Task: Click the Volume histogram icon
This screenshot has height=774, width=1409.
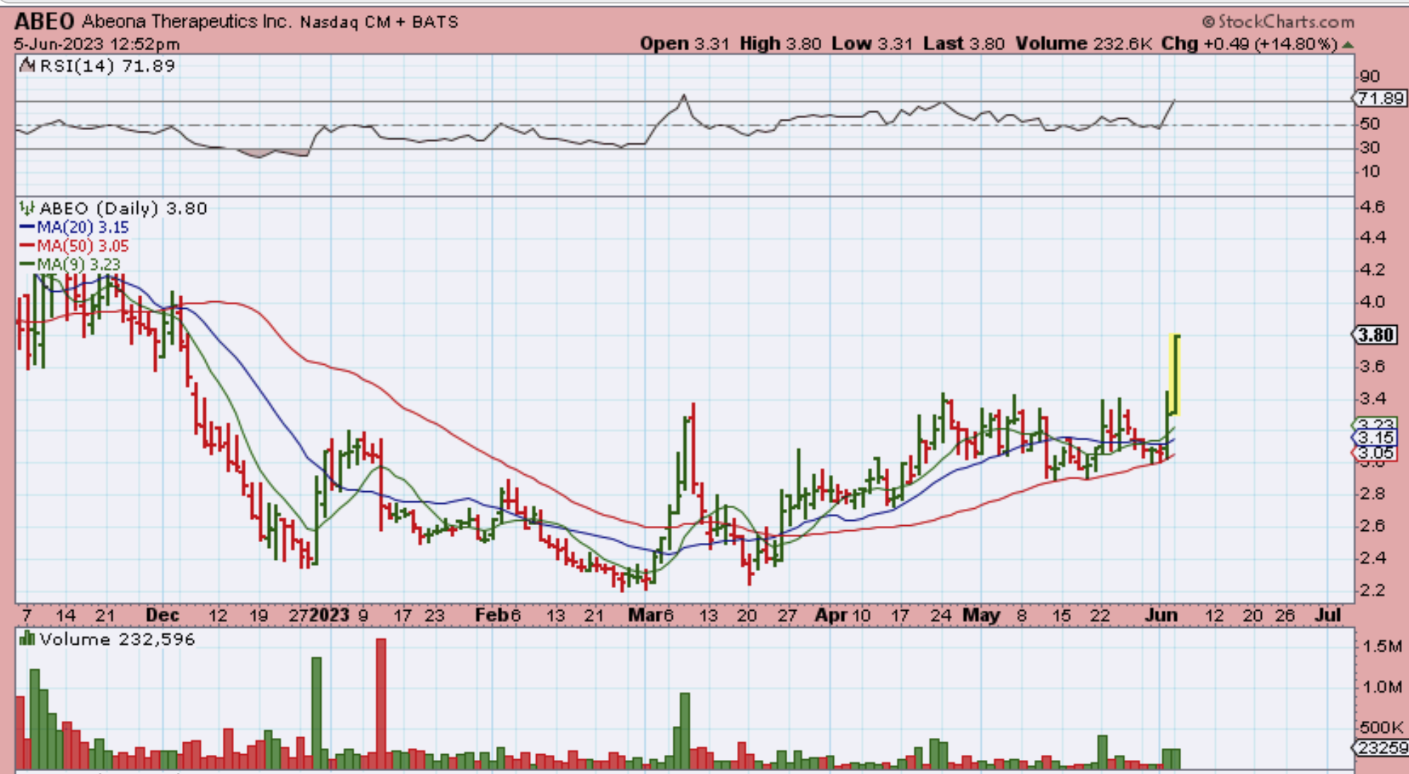Action: pos(27,639)
